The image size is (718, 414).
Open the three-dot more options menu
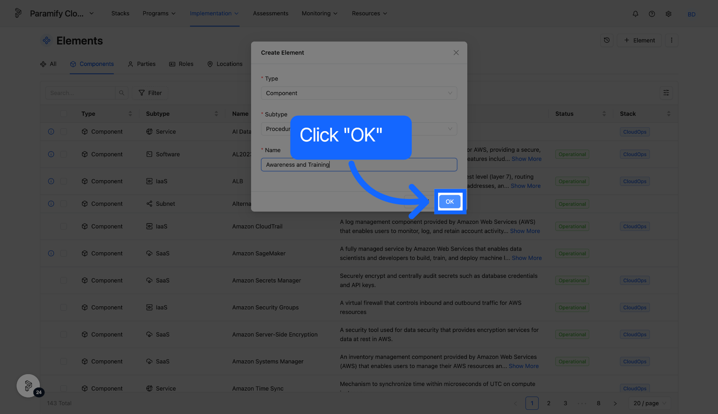pyautogui.click(x=671, y=40)
